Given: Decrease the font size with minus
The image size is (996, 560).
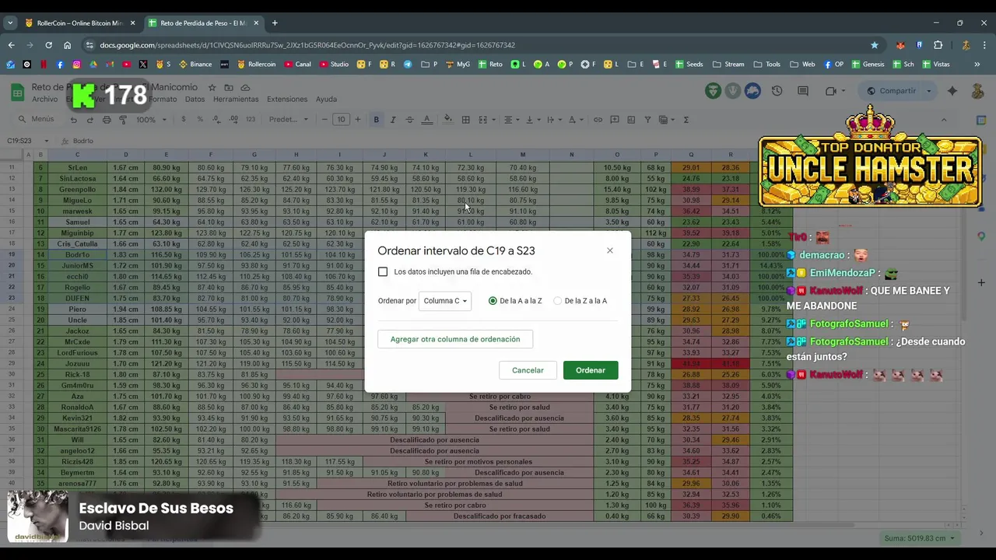Looking at the screenshot, I should [325, 120].
